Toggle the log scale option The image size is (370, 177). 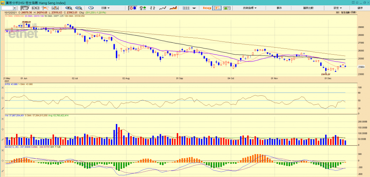[207, 8]
